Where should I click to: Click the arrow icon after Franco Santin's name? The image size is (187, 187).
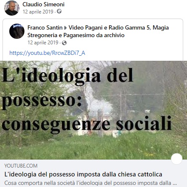click(x=65, y=28)
